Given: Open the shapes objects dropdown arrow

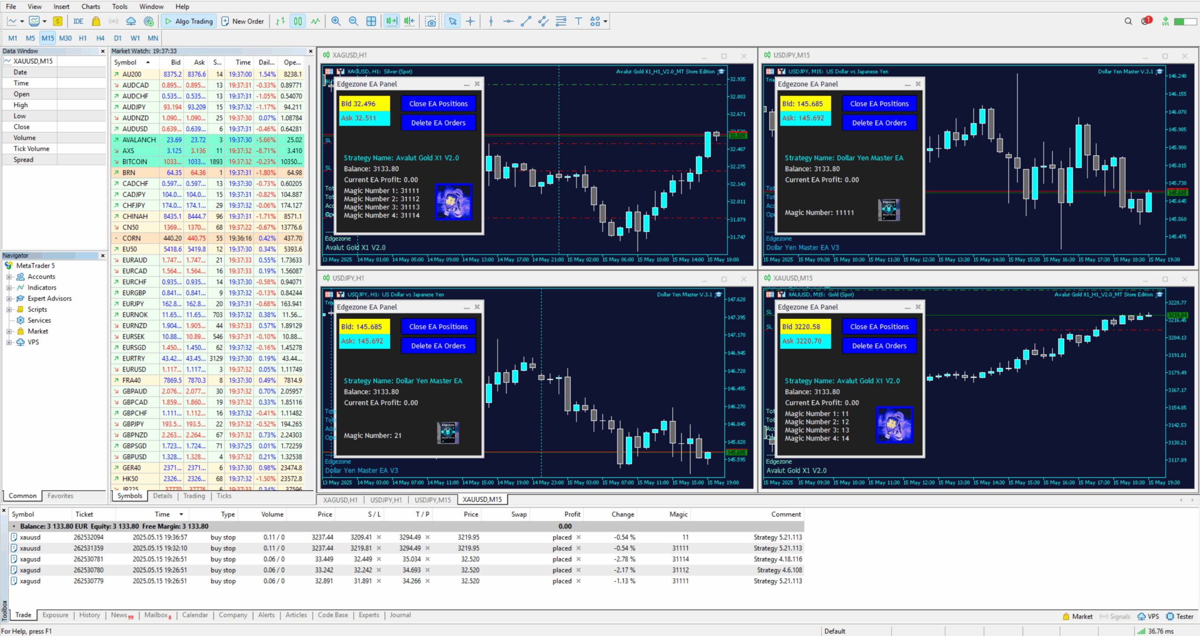Looking at the screenshot, I should [605, 21].
